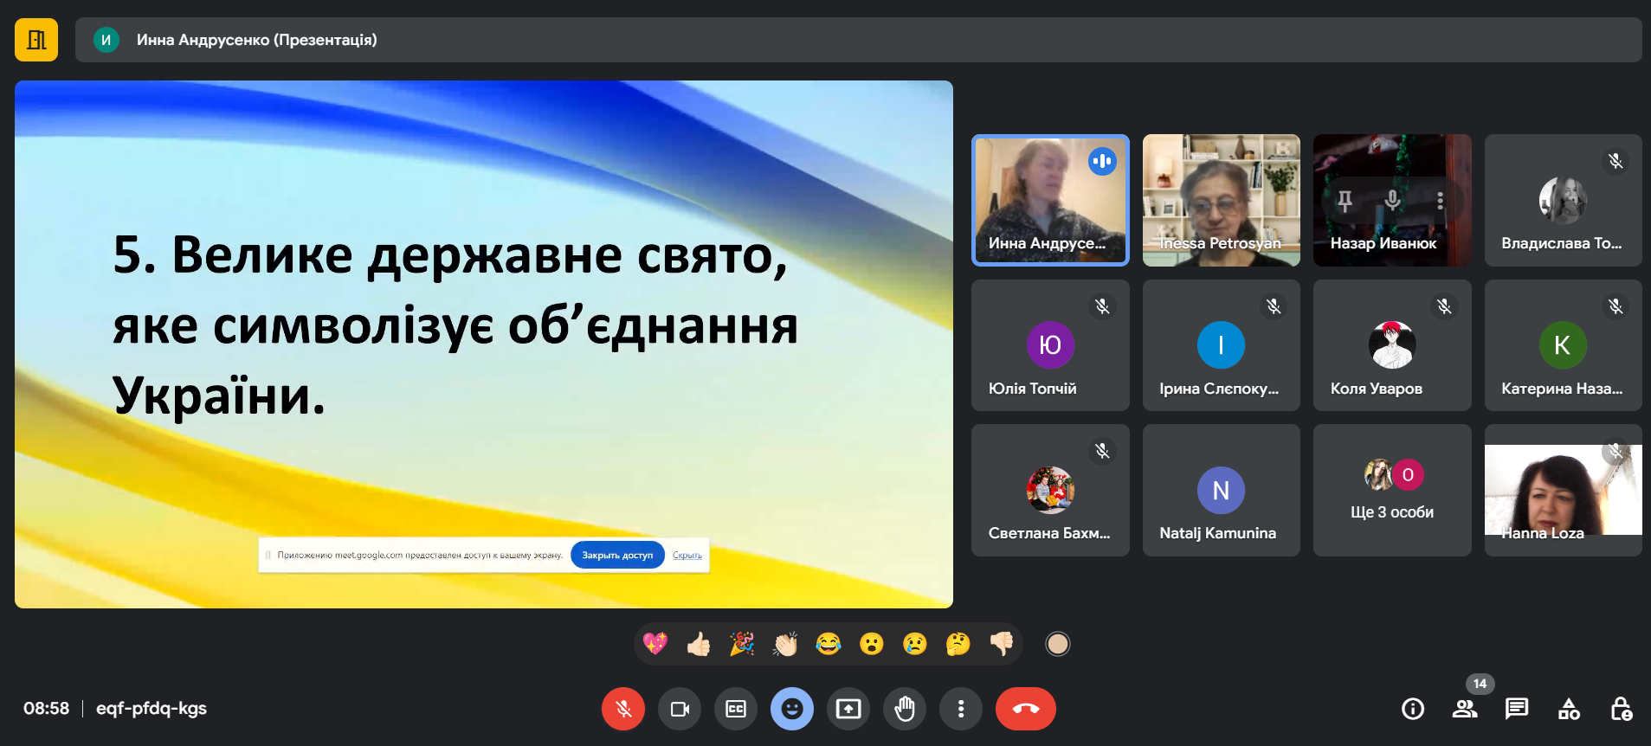Screen dimensions: 1651x746
Task: Open host controls lock icon
Action: [1621, 709]
